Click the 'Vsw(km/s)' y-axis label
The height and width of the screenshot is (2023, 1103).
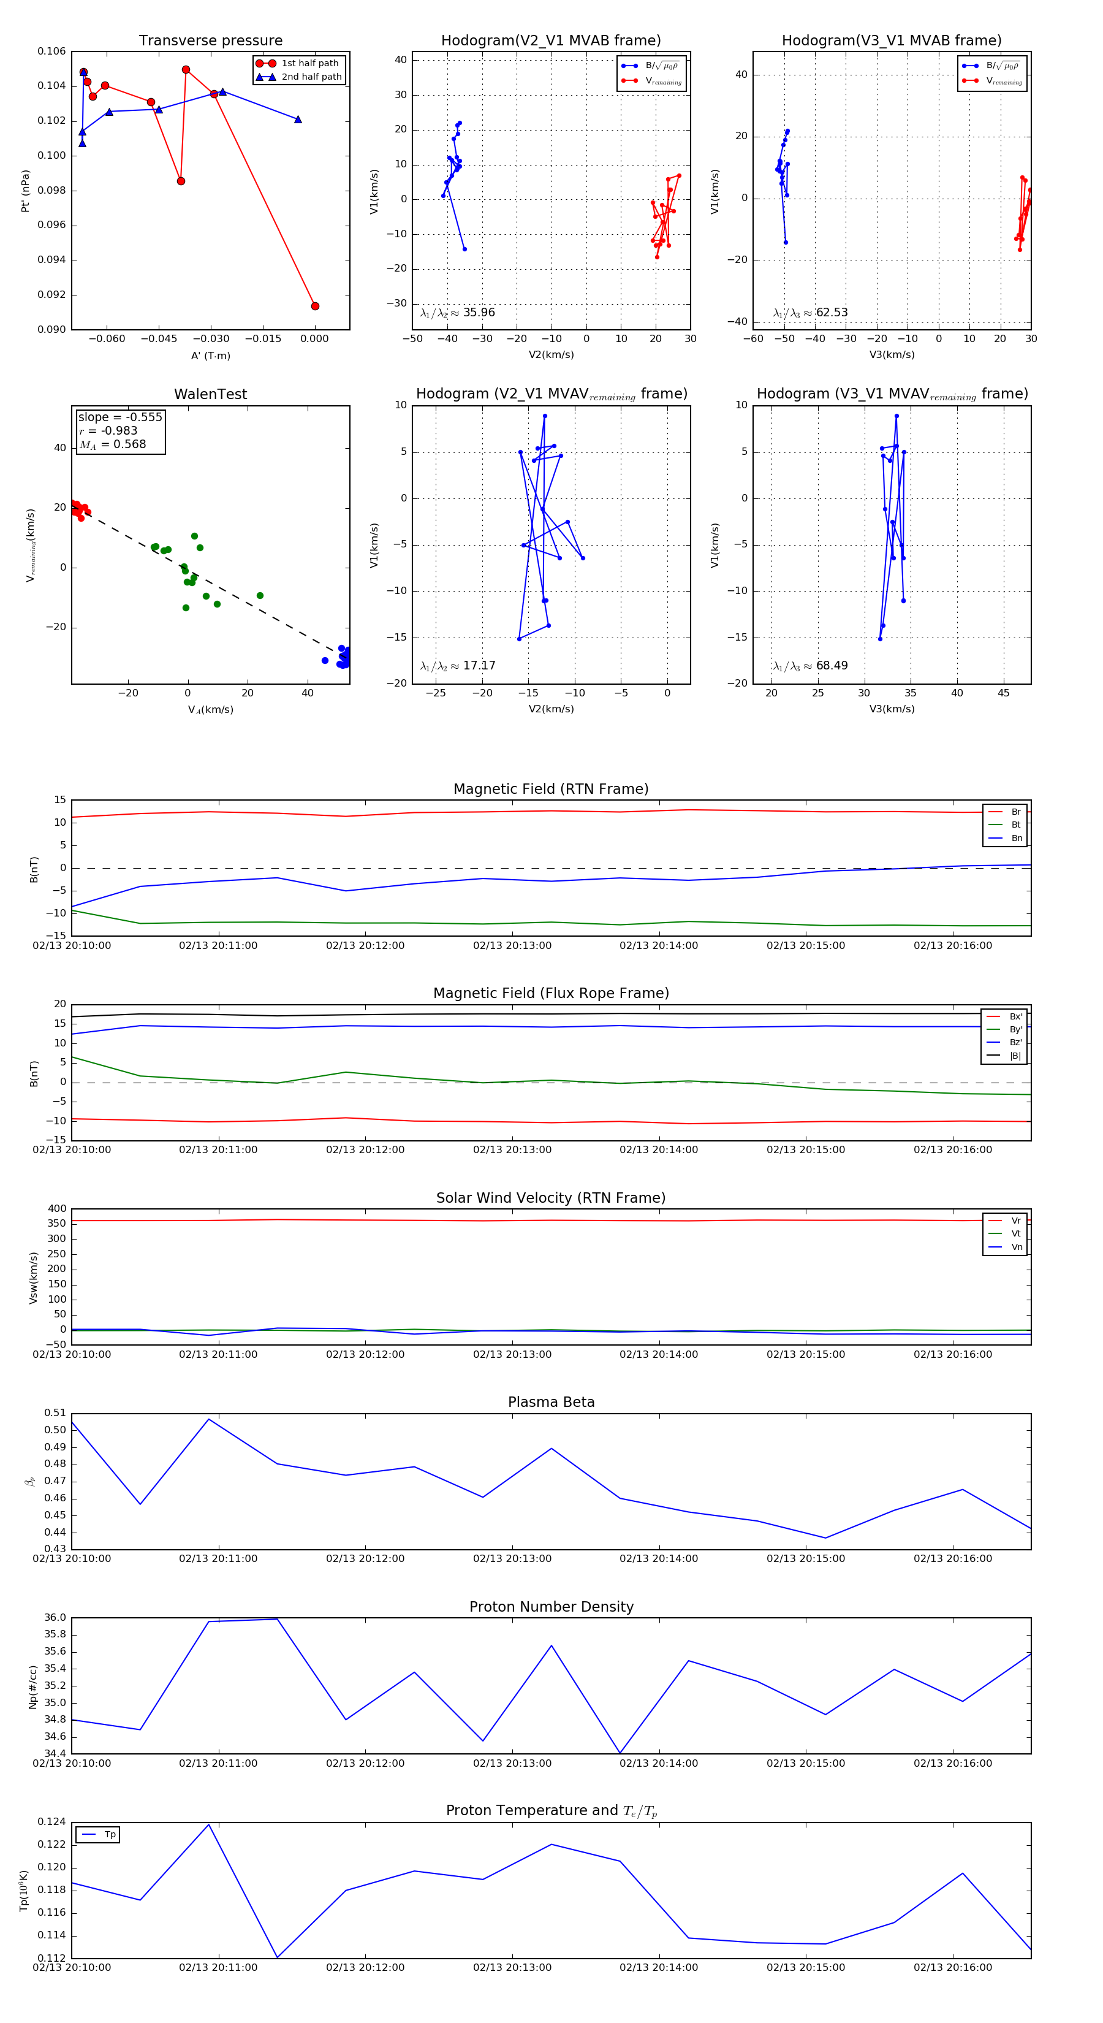click(x=32, y=1278)
